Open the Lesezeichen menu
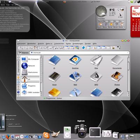 59,44
